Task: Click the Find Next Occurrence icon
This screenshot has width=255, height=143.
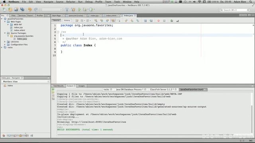Action: tap(107, 21)
